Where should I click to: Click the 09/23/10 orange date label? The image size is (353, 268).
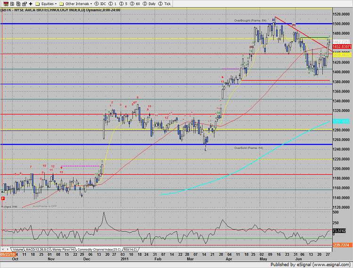pyautogui.click(x=8, y=254)
